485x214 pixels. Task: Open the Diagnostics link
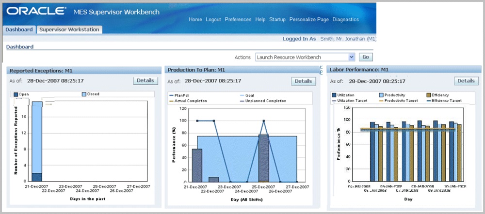346,19
